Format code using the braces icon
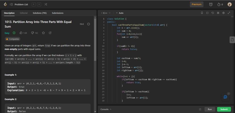Image resolution: width=235 pixels, height=113 pixels. [x=207, y=13]
